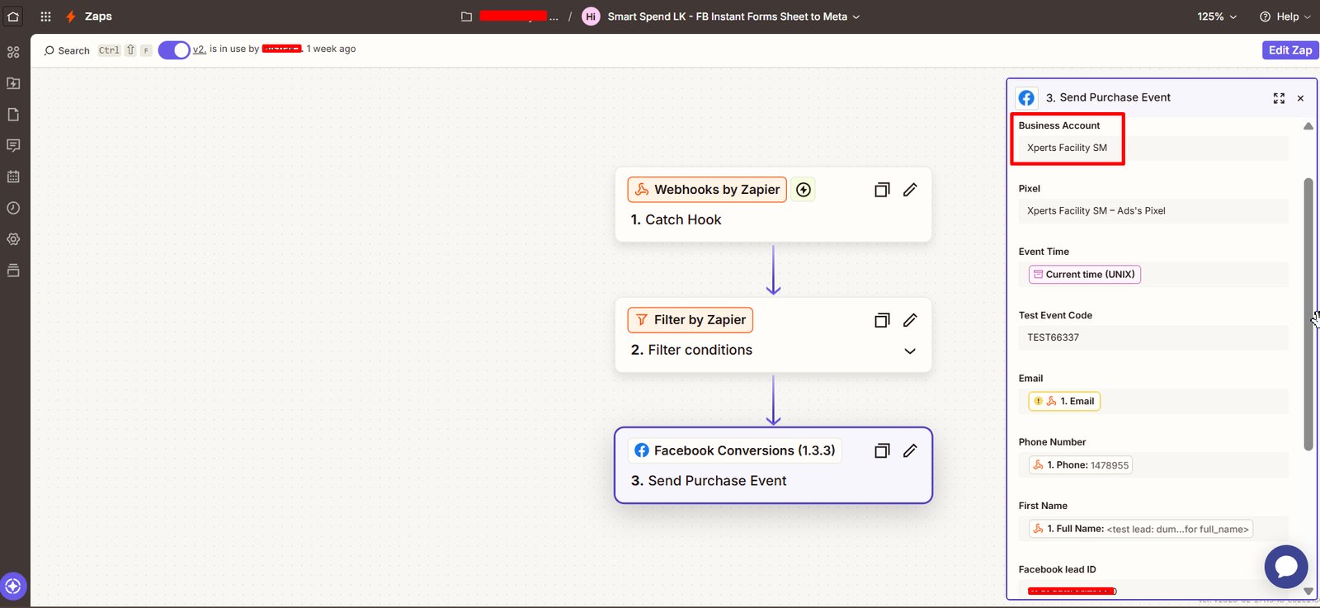
Task: Click the Filter by Zapier app badge
Action: pos(691,320)
